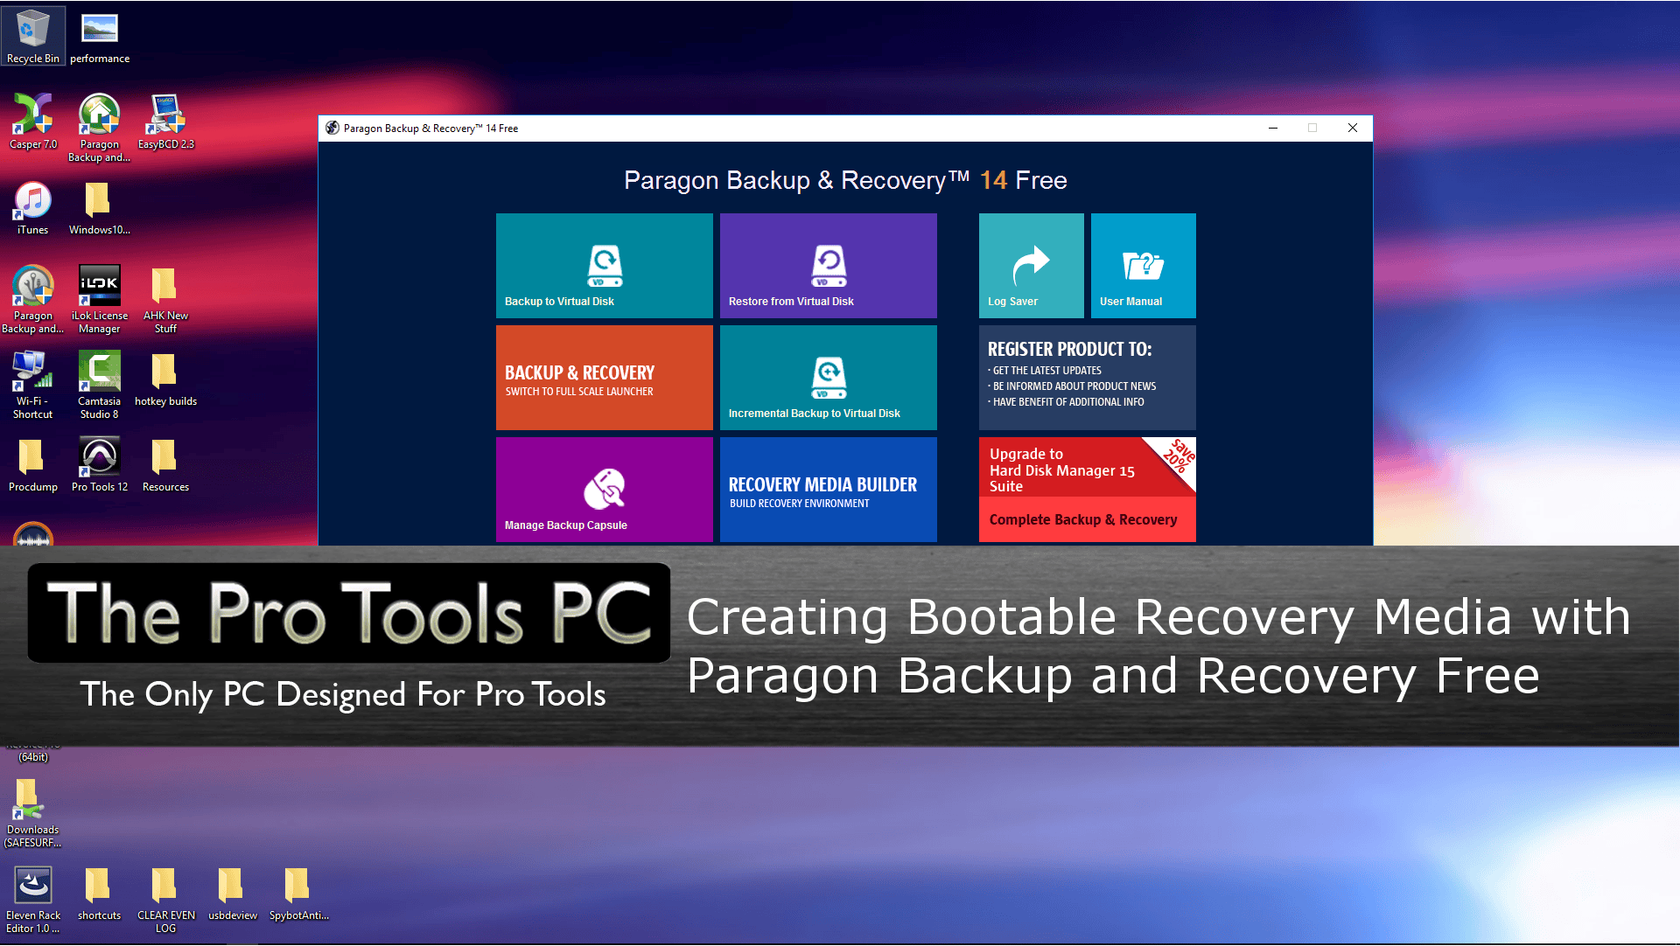Launch the Casper 7.0 desktop shortcut
Viewport: 1680px width, 946px height.
pyautogui.click(x=33, y=122)
